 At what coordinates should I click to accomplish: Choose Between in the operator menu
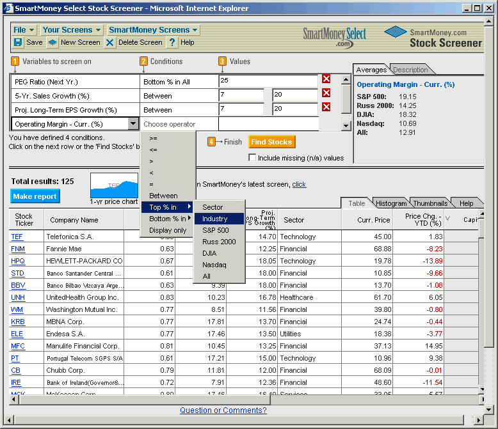pos(163,196)
